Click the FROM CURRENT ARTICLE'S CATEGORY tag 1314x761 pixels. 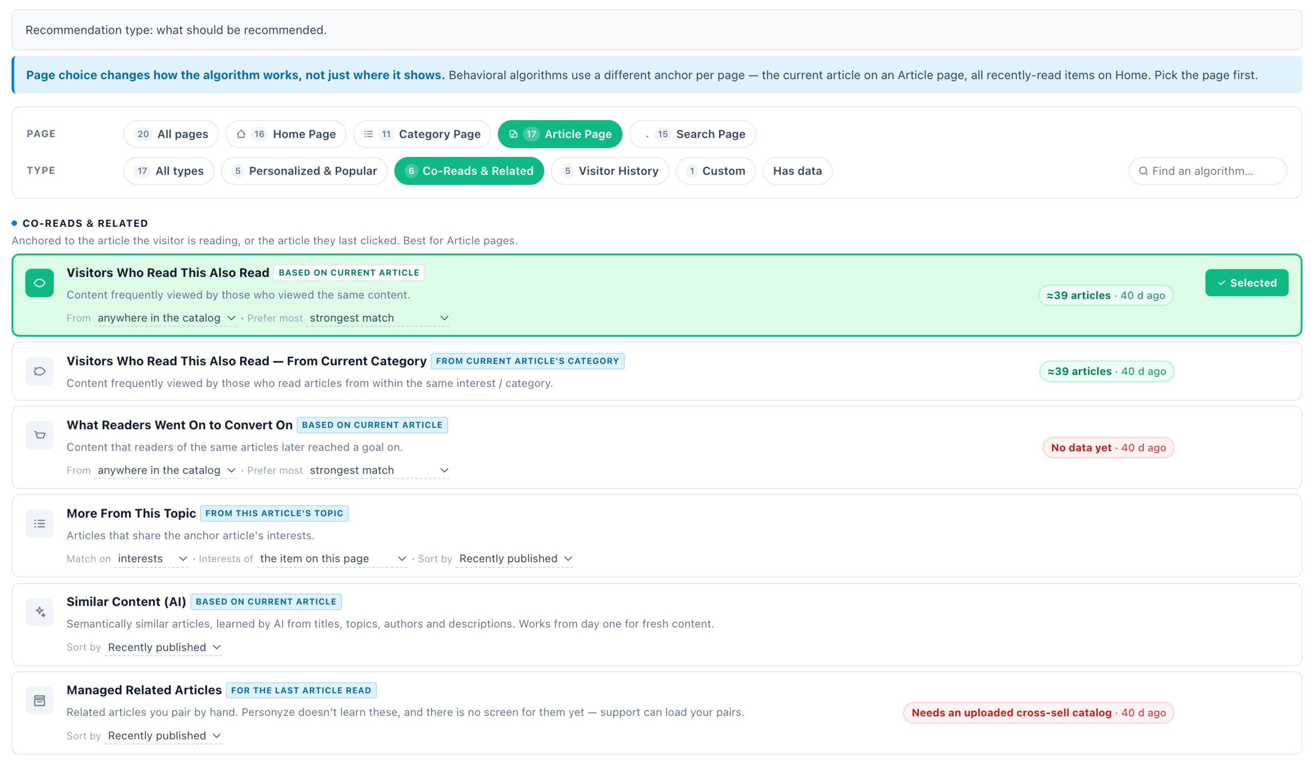coord(527,361)
